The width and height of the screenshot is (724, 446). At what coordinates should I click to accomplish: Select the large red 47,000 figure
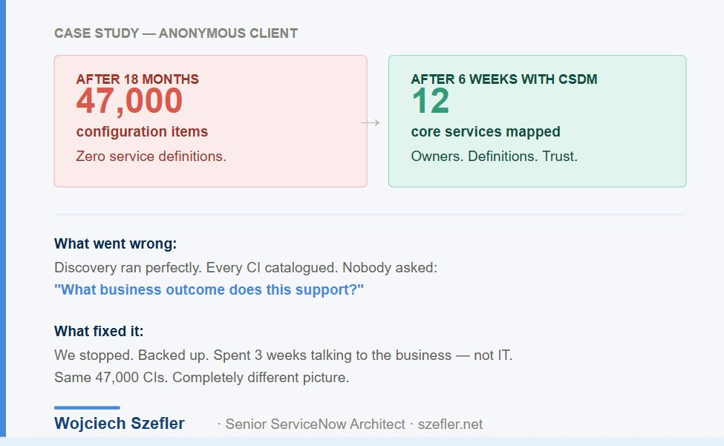(x=129, y=101)
